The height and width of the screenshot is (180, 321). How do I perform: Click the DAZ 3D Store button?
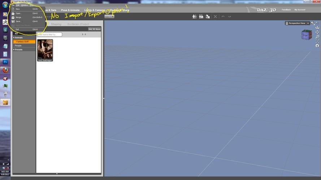pyautogui.click(x=94, y=29)
